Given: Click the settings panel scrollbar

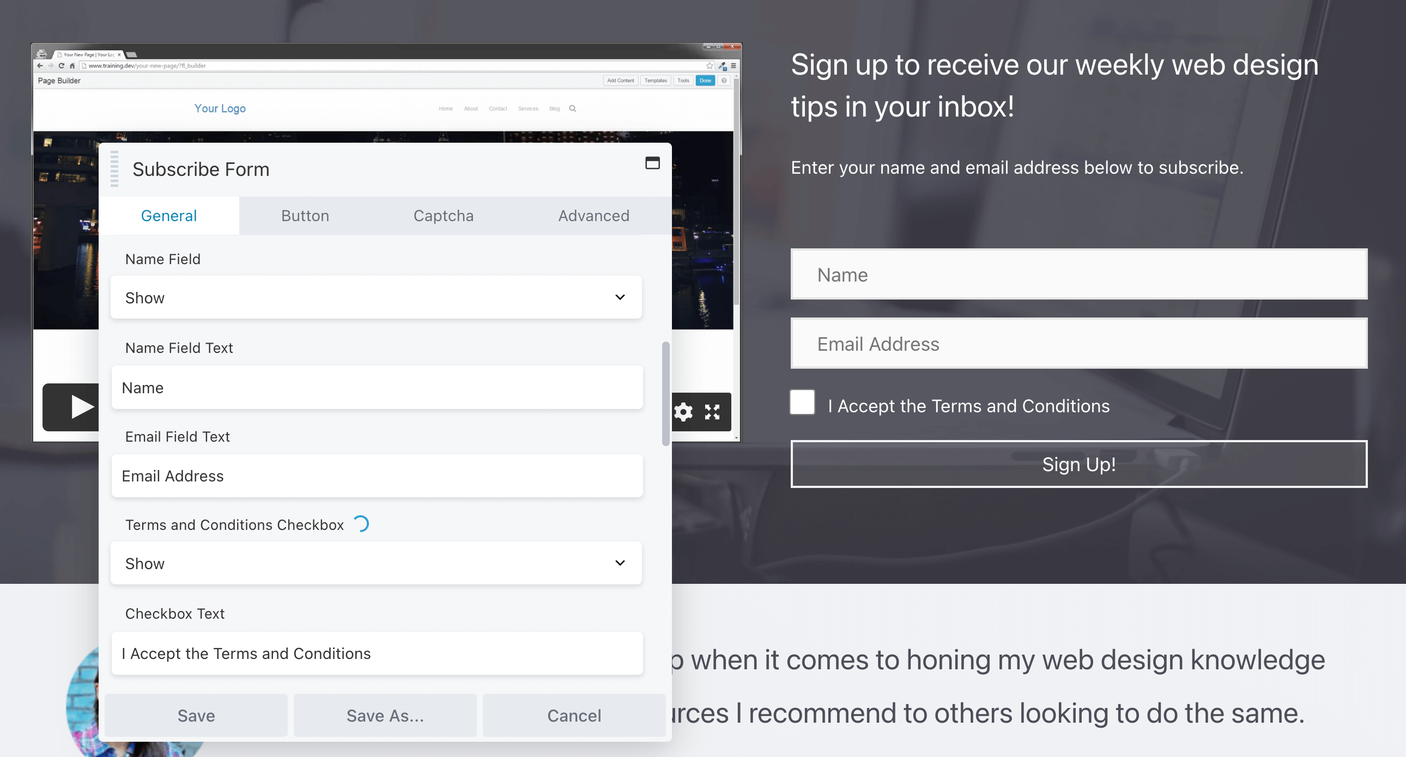Looking at the screenshot, I should (x=665, y=393).
